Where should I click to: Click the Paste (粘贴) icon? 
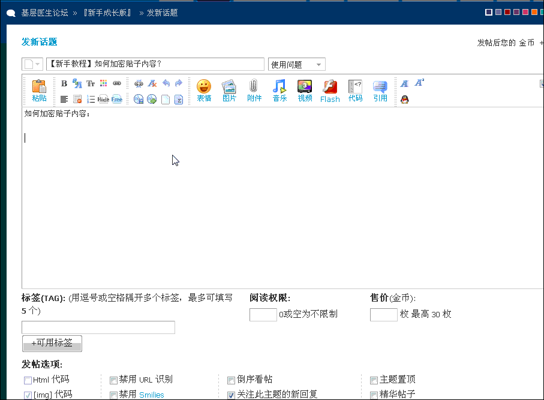[x=39, y=90]
